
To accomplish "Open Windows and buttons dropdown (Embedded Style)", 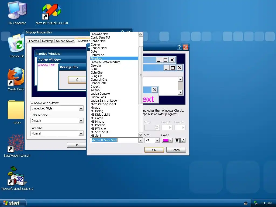I will coord(57,108).
